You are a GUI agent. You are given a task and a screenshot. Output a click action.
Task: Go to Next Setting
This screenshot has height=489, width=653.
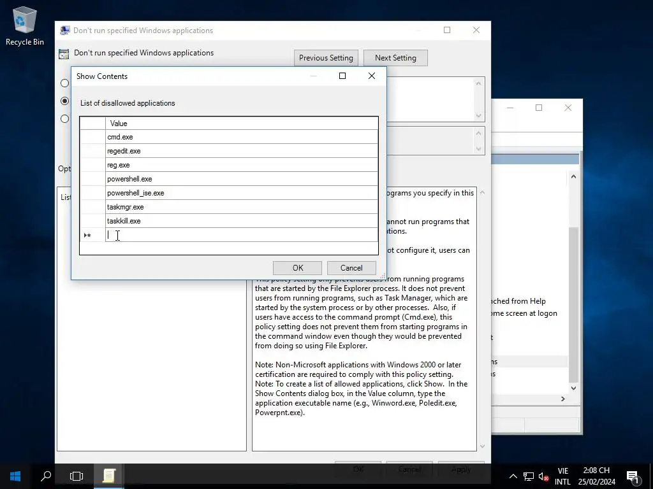[395, 58]
